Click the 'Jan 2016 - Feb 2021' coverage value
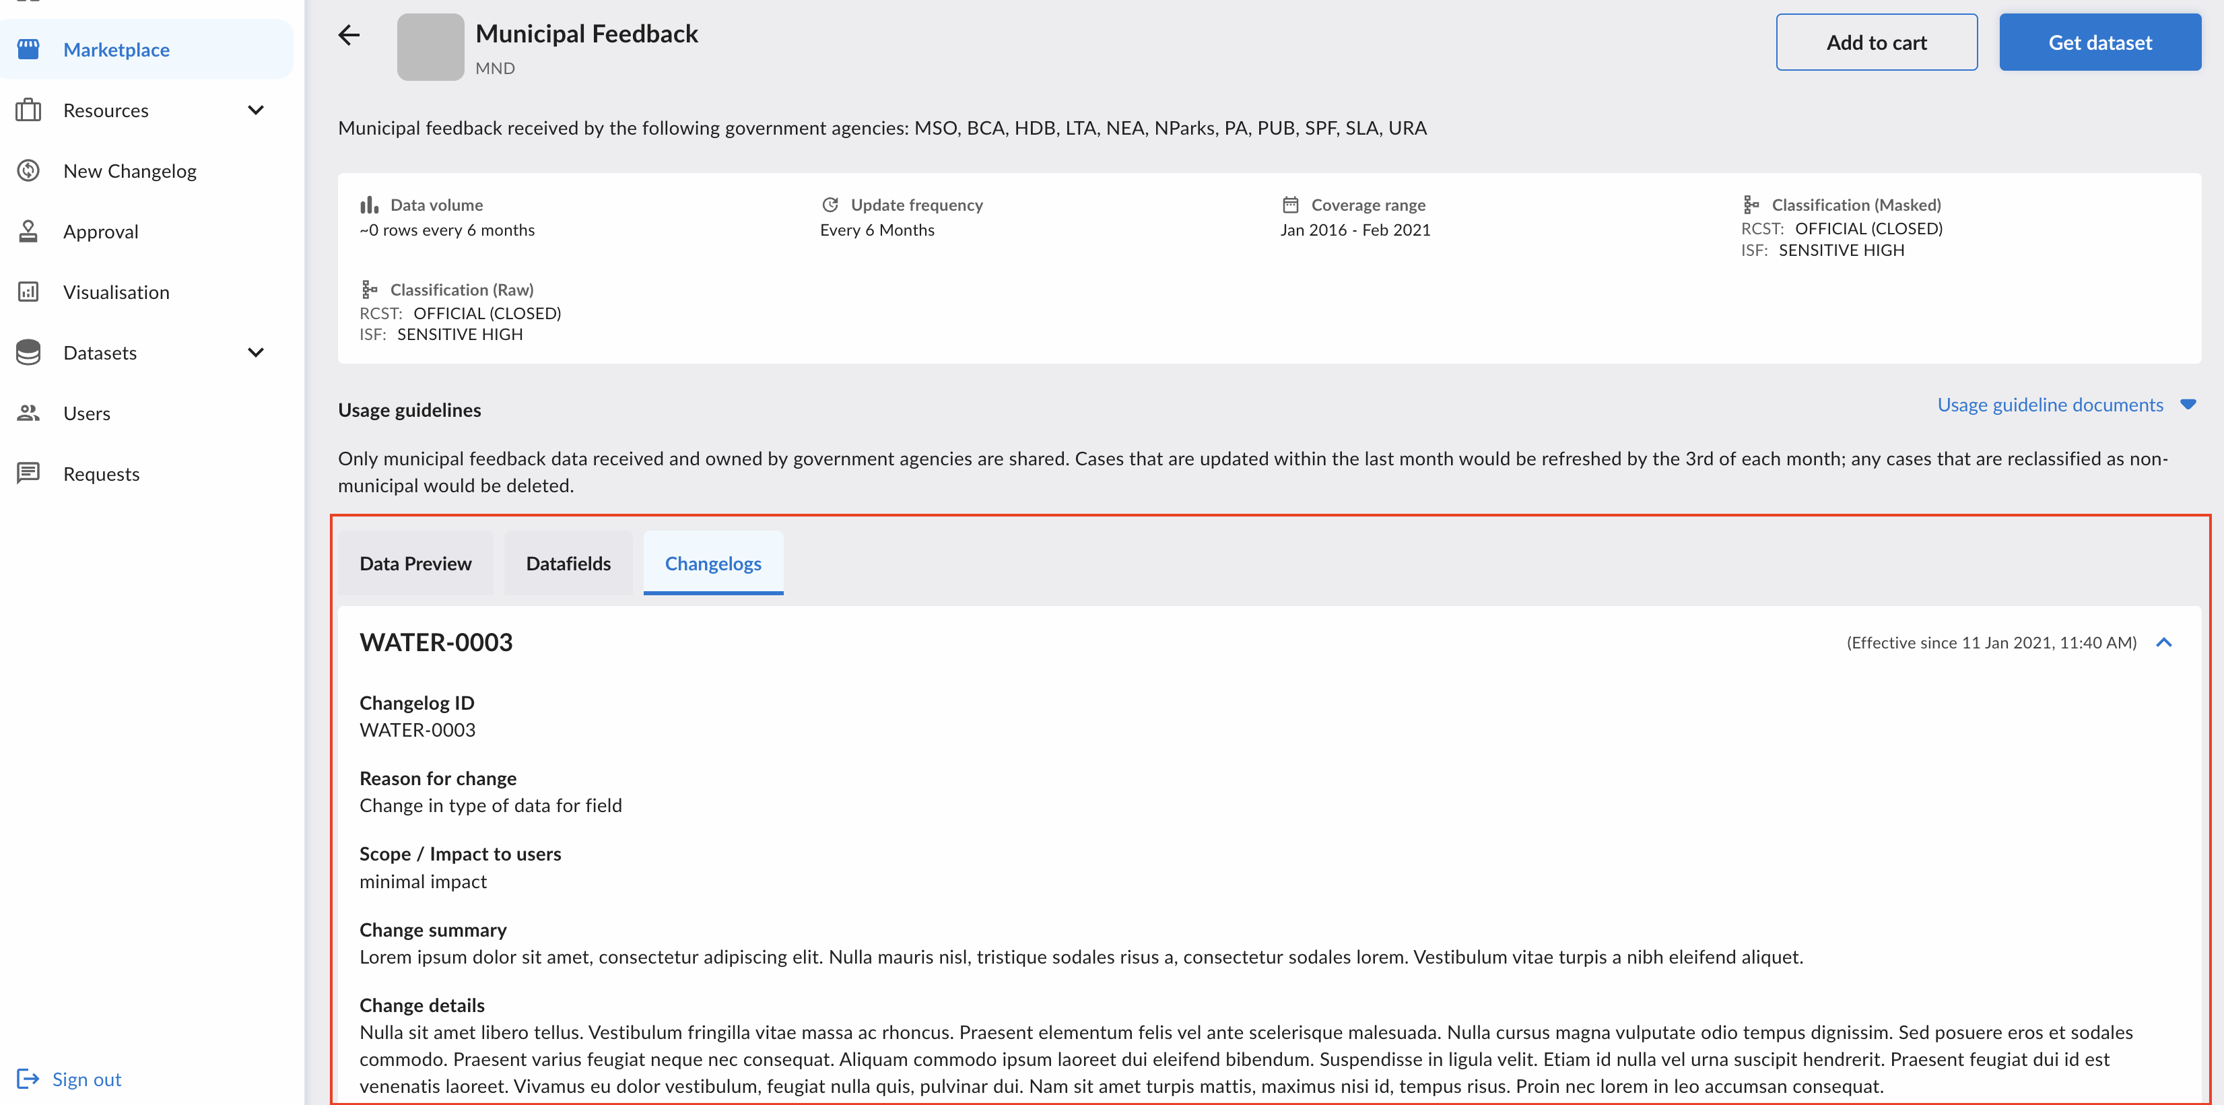Viewport: 2224px width, 1105px height. click(1355, 230)
